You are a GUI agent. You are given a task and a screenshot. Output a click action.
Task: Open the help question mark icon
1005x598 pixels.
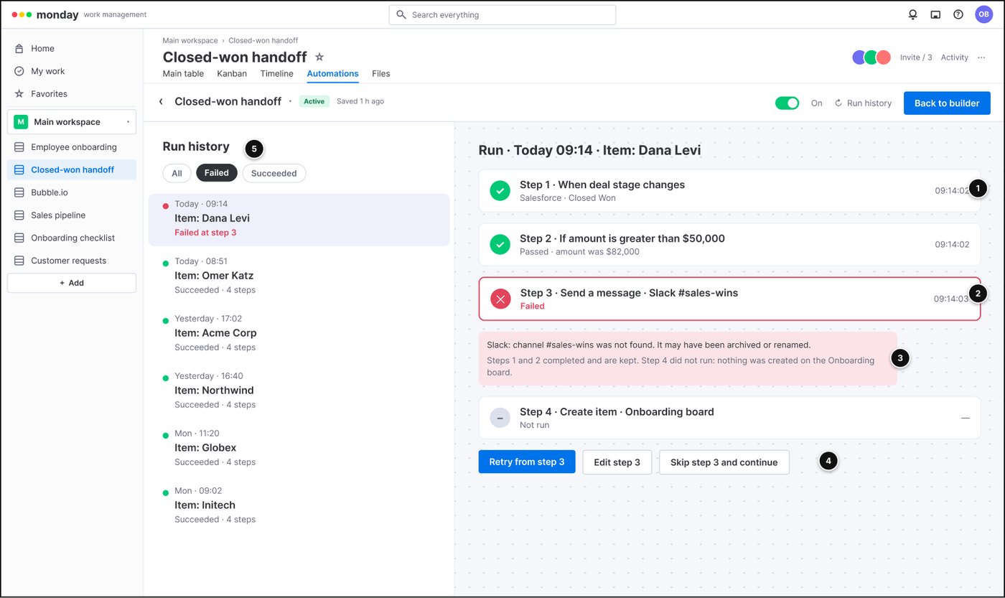pos(958,14)
